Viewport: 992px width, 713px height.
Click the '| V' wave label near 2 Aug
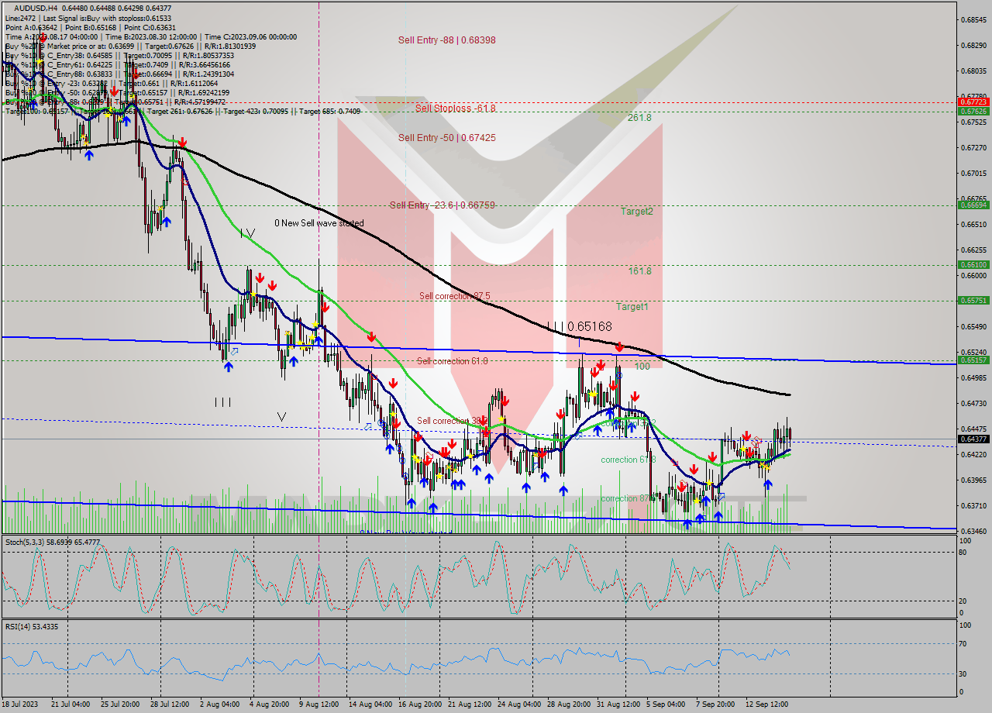[247, 232]
